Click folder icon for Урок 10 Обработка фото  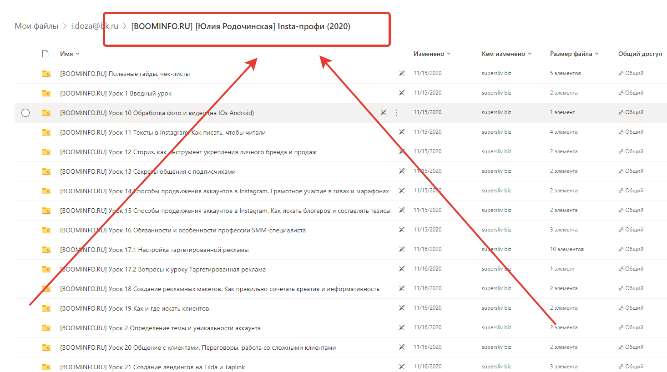46,113
